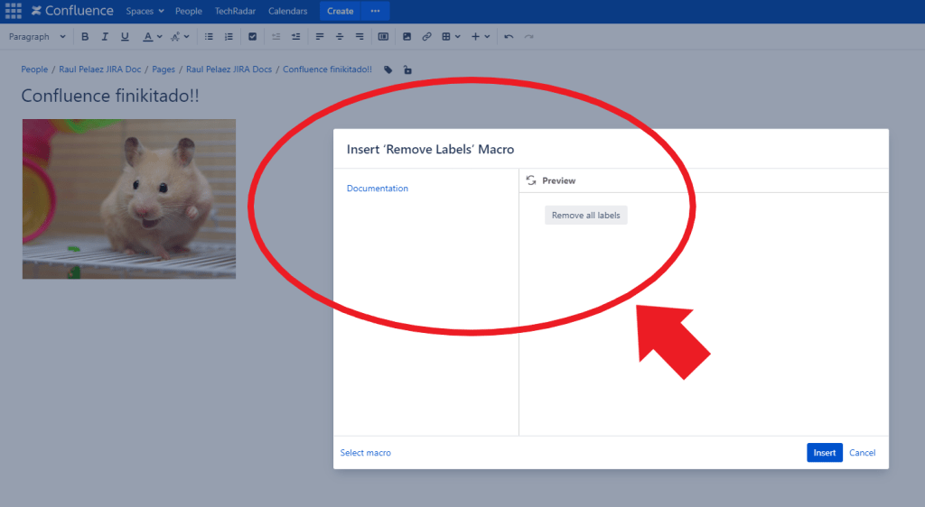The width and height of the screenshot is (925, 507).
Task: Expand the Spaces menu
Action: click(x=145, y=11)
